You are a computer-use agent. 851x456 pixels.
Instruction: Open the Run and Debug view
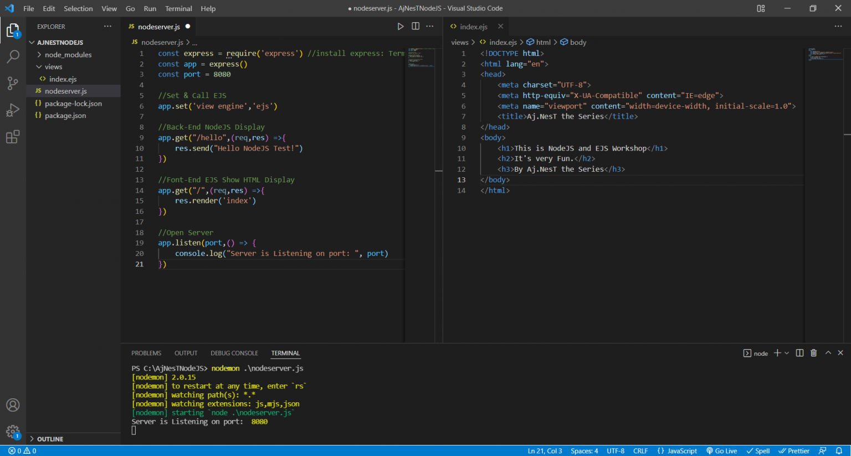click(x=13, y=110)
